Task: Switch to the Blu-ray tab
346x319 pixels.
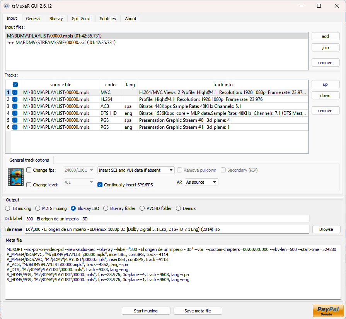Action: pyautogui.click(x=56, y=19)
